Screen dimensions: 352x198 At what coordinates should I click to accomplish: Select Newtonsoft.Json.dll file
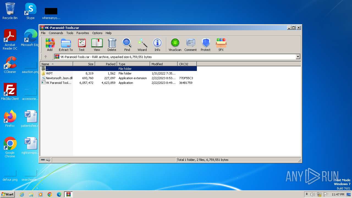coord(119,78)
